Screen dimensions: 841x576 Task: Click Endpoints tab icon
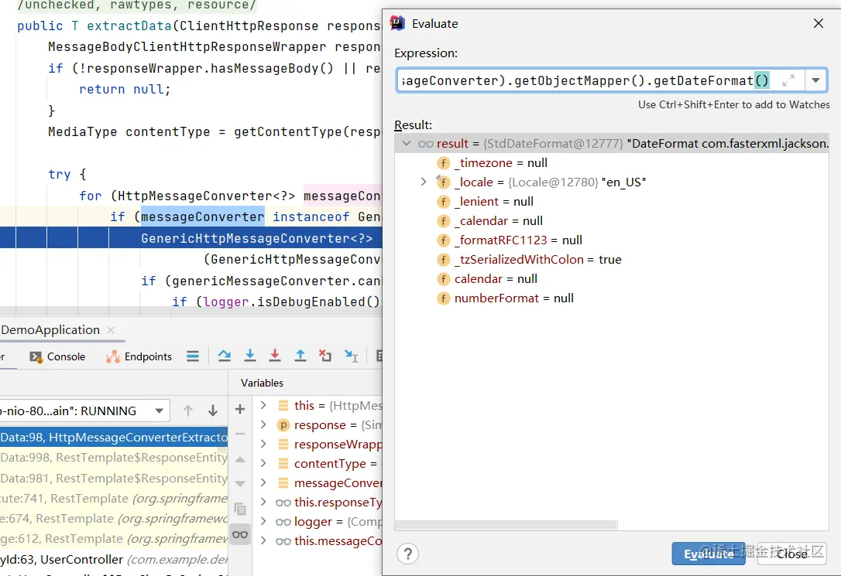(112, 357)
